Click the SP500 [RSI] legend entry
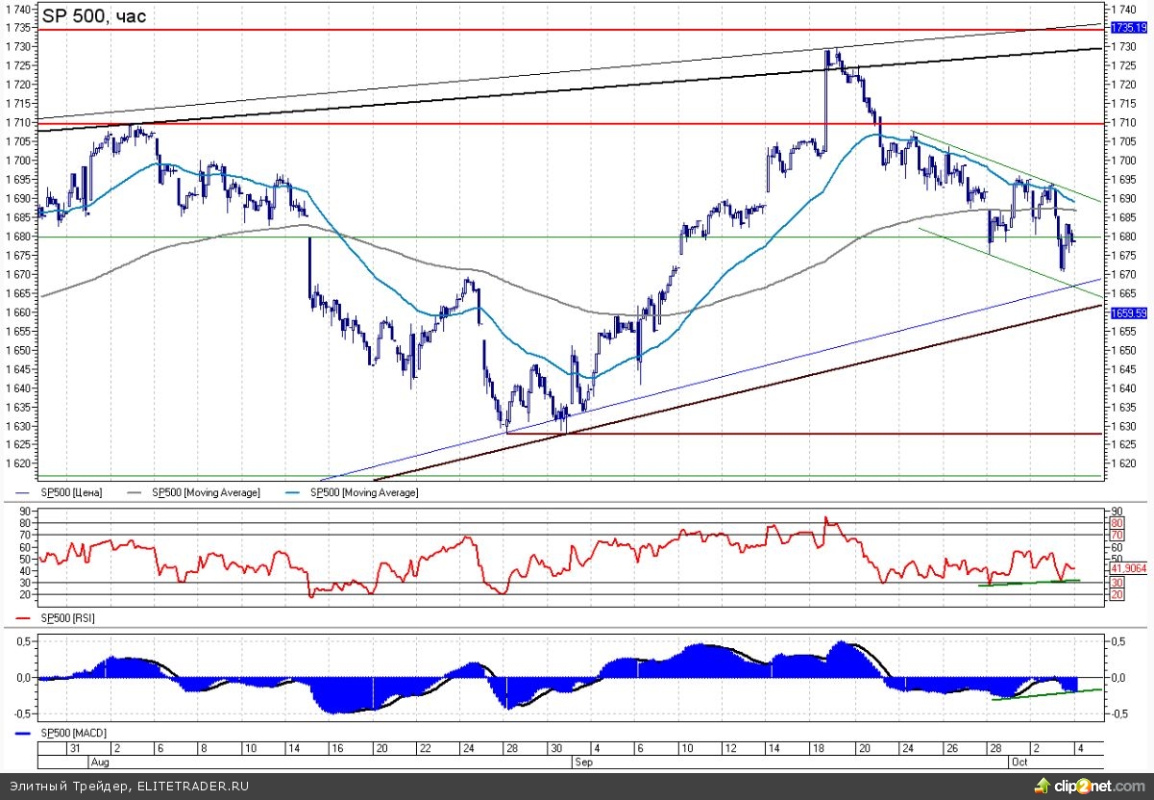 point(66,618)
